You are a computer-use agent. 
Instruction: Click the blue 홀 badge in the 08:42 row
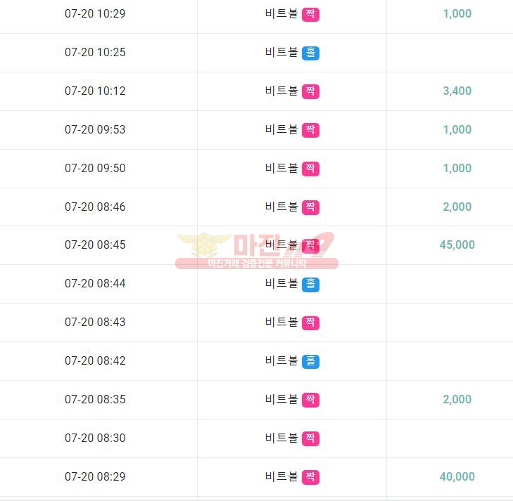click(310, 361)
